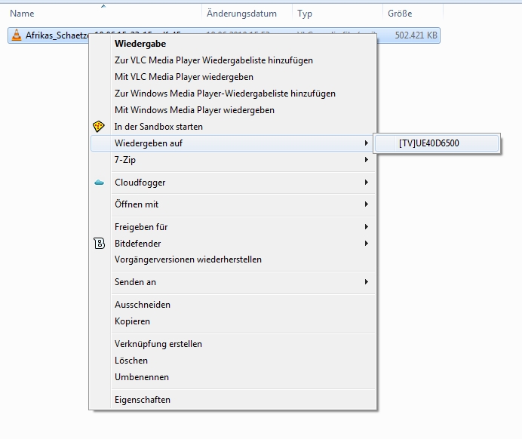Choose Mit VLC Media Player wiedergeben

tap(233, 77)
